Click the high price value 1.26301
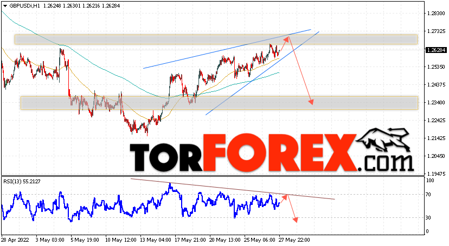 [71, 6]
